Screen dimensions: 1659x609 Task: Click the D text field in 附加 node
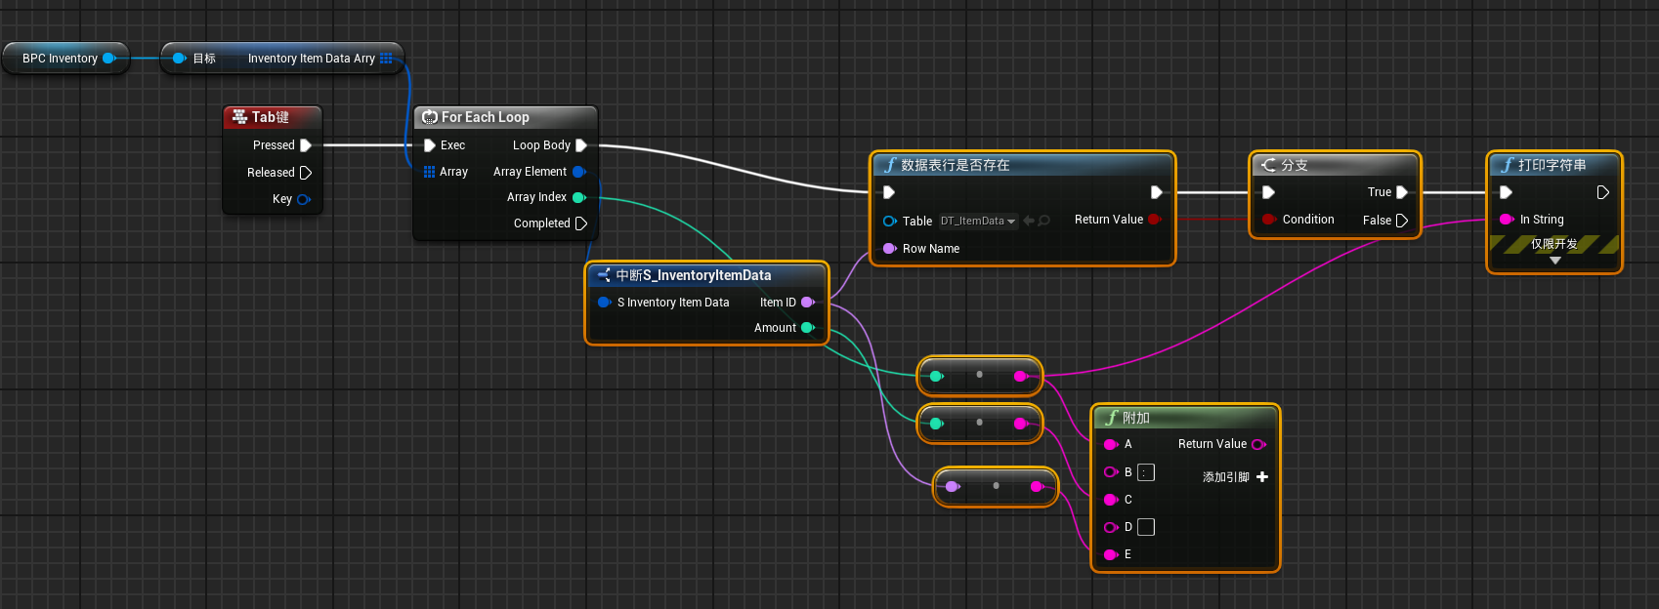[x=1146, y=527]
